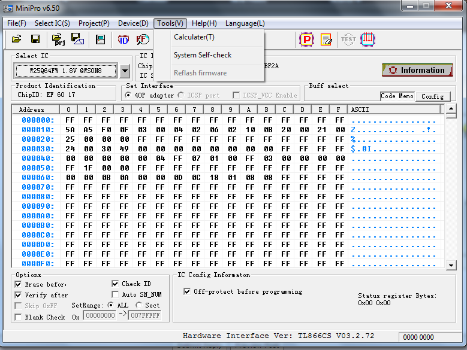This screenshot has height=350, width=467.
Task: Select 40P adapter radio button
Action: click(128, 95)
